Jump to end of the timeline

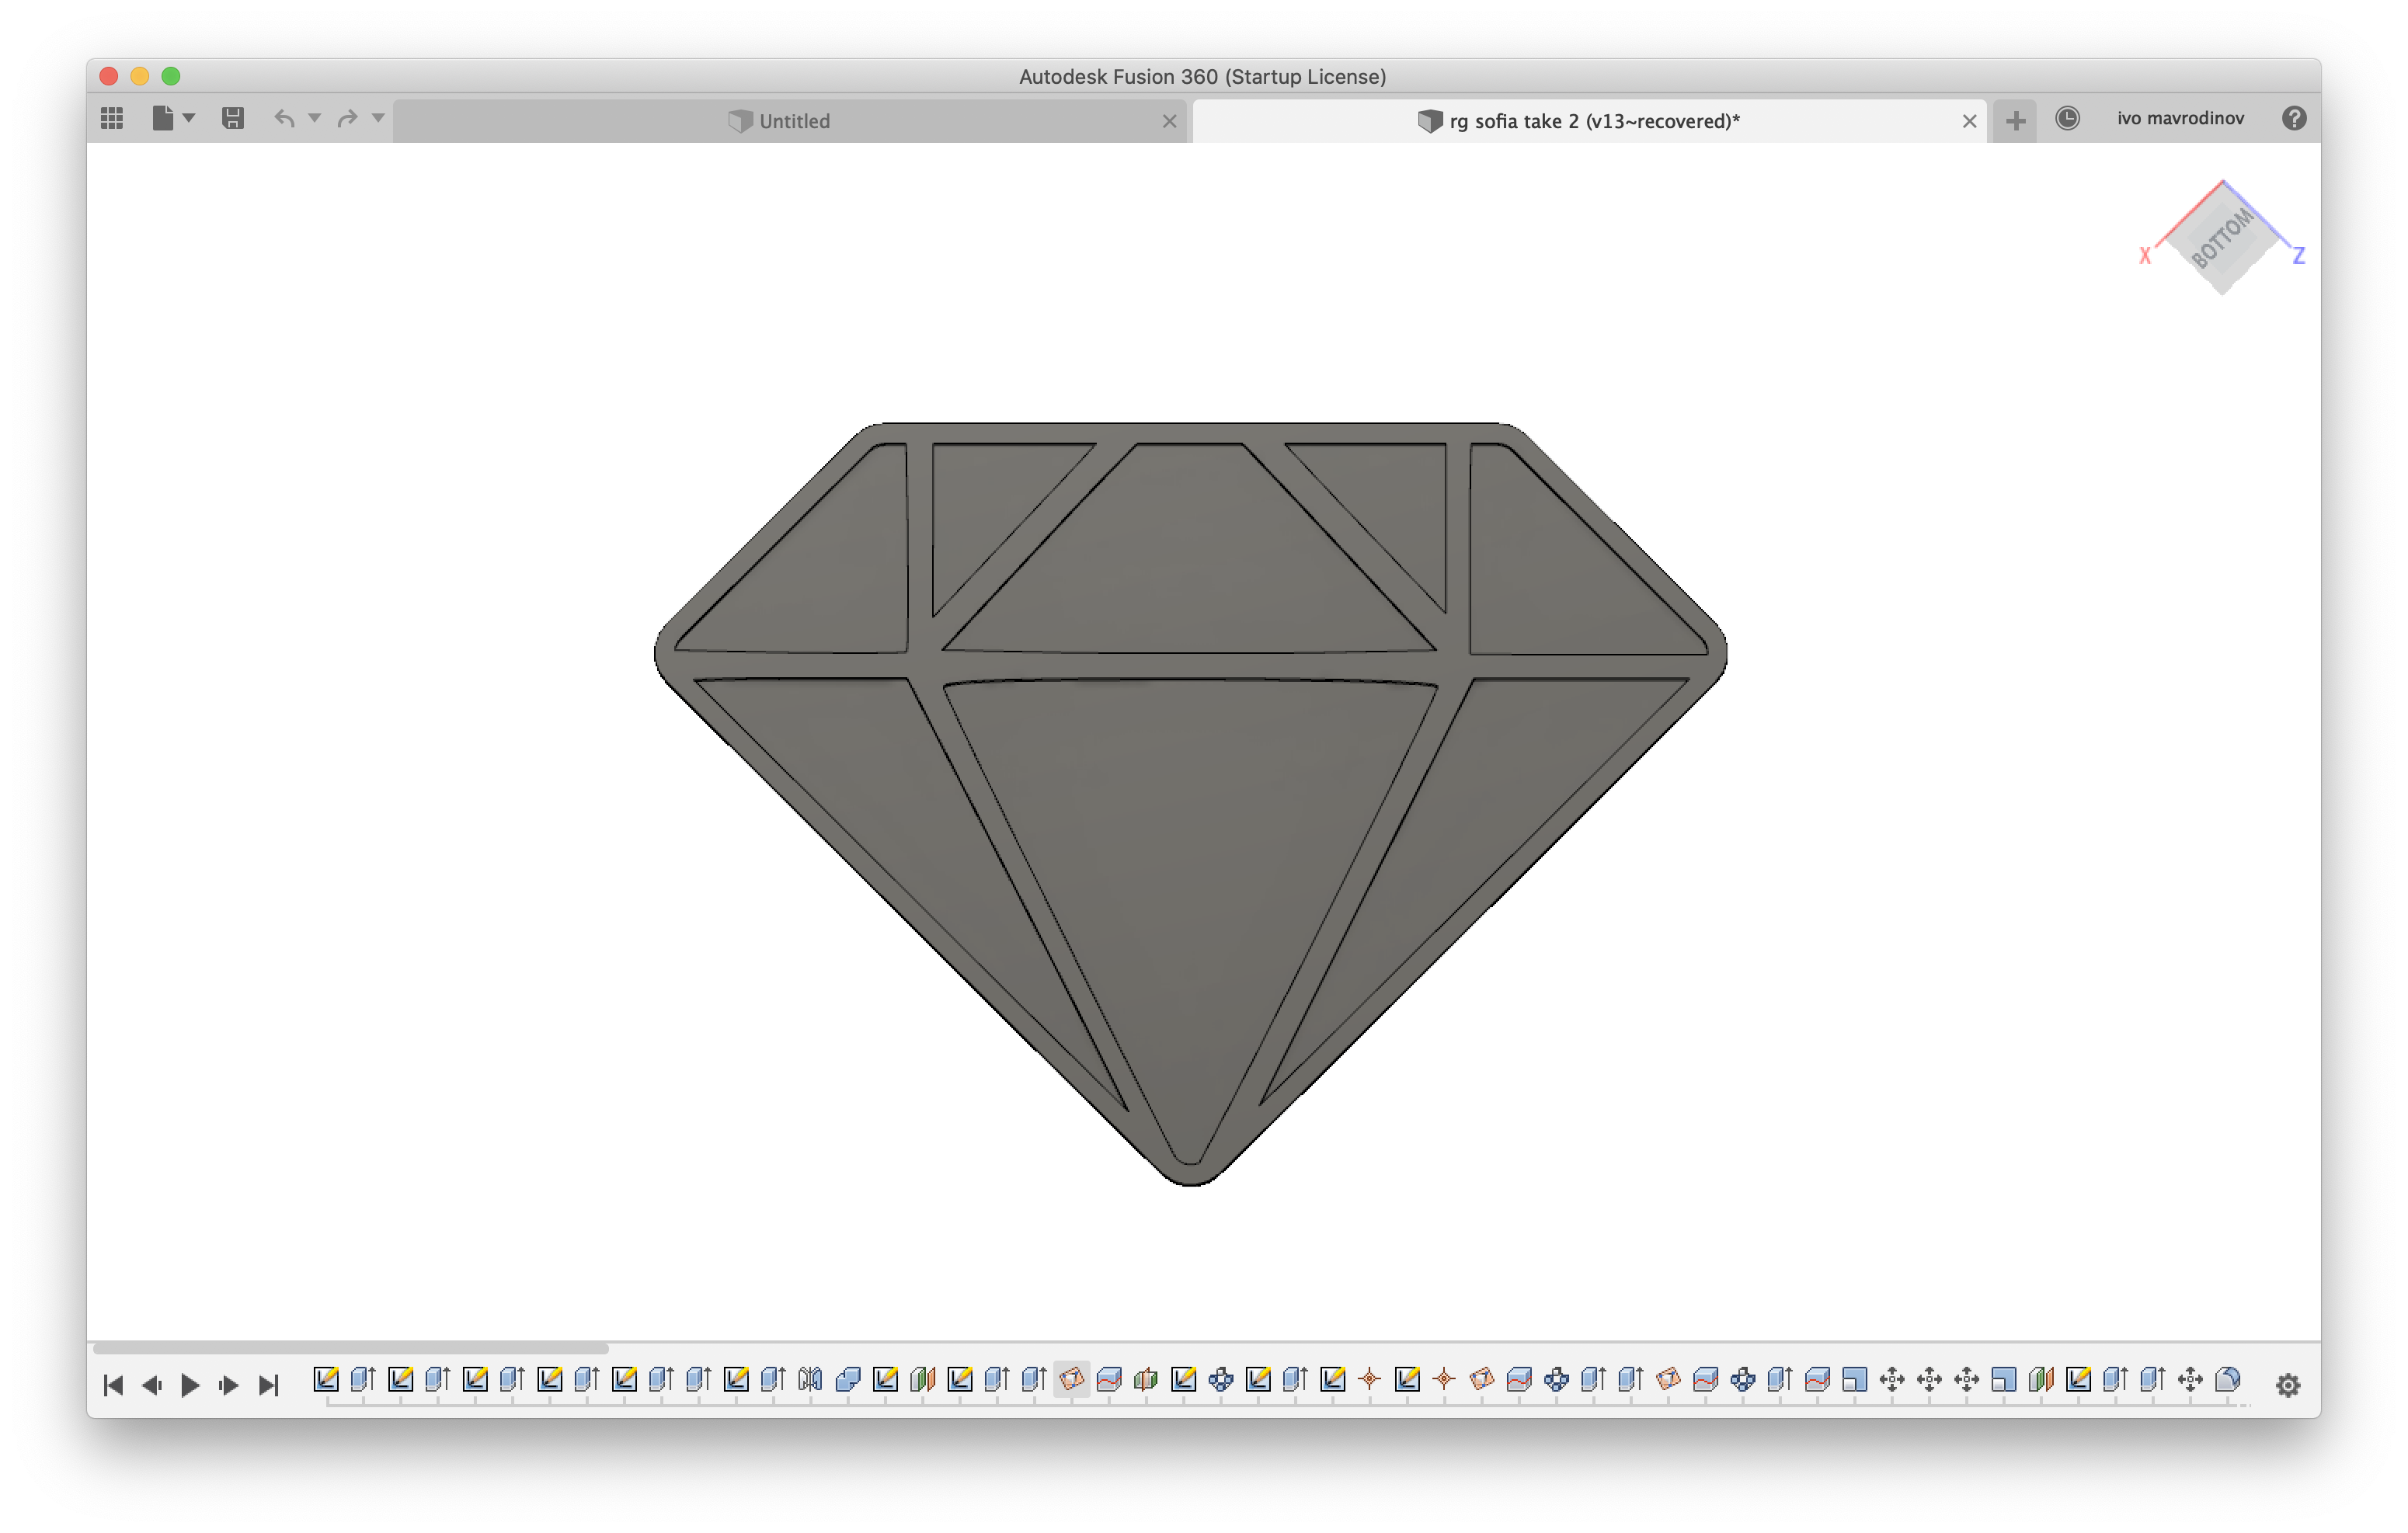[x=268, y=1385]
